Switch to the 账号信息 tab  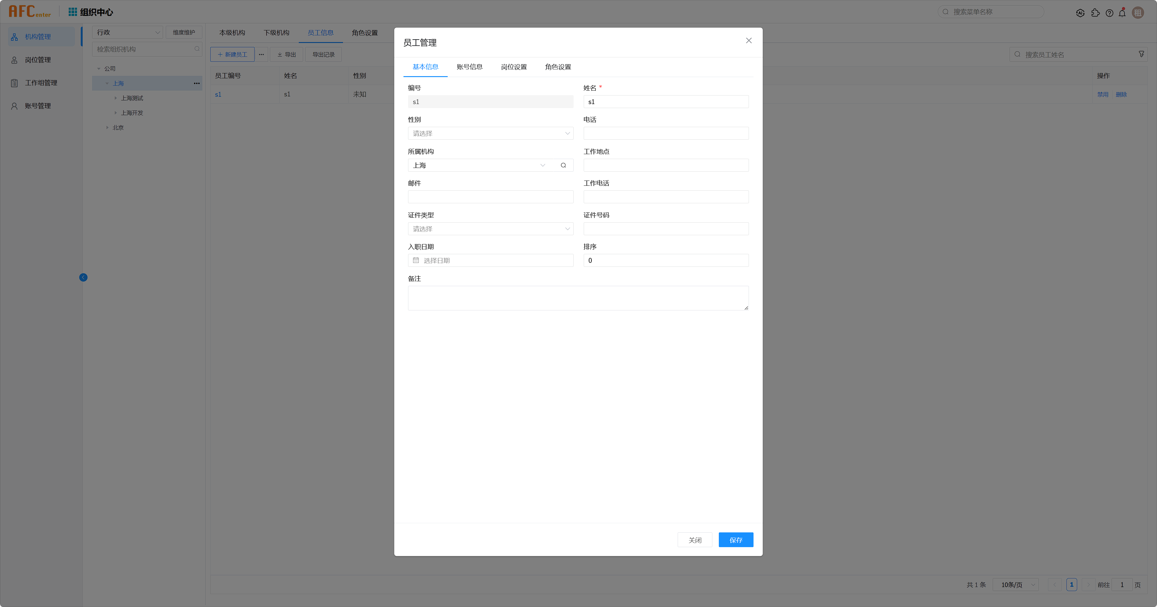click(x=469, y=67)
